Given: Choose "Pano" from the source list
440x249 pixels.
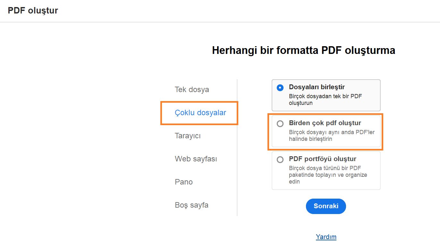Looking at the screenshot, I should coord(184,182).
